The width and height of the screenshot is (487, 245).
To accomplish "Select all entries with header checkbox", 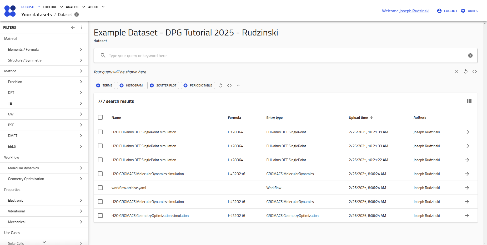I will click(100, 117).
